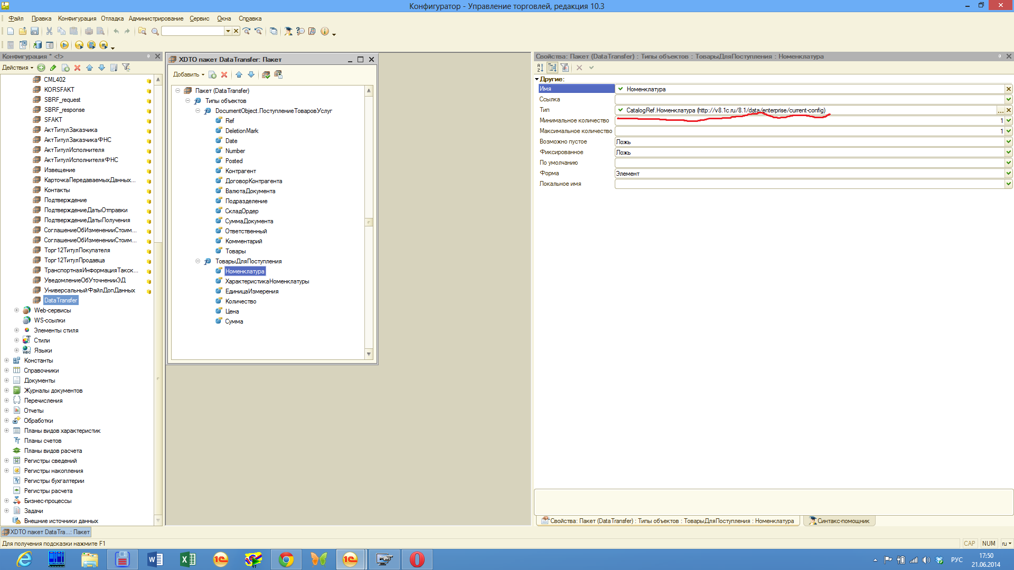This screenshot has height=570, width=1014.
Task: Collapse the ТоварыДляПоступления tree node
Action: (198, 261)
